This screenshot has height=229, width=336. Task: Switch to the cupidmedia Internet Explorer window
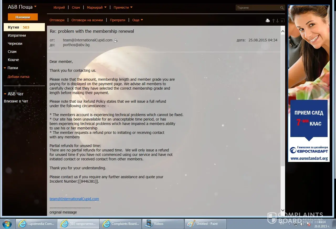click(x=36, y=224)
